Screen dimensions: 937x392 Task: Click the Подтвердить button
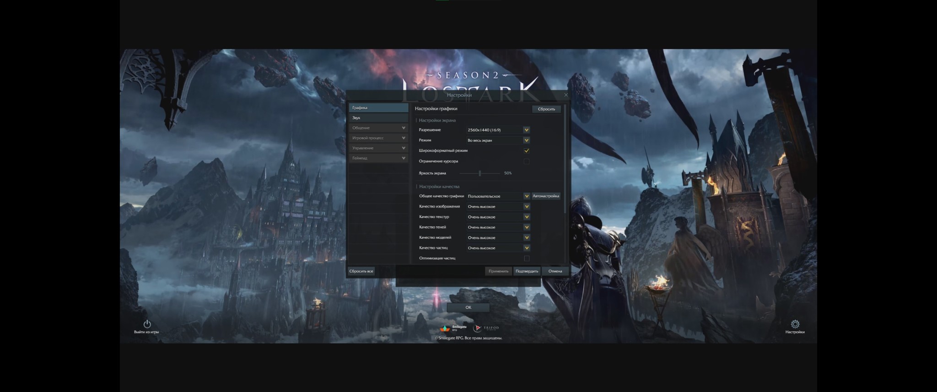tap(527, 271)
